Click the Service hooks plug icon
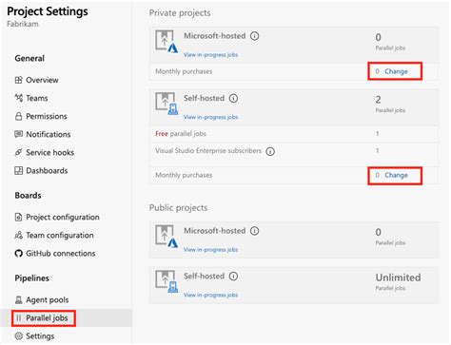 (x=18, y=152)
